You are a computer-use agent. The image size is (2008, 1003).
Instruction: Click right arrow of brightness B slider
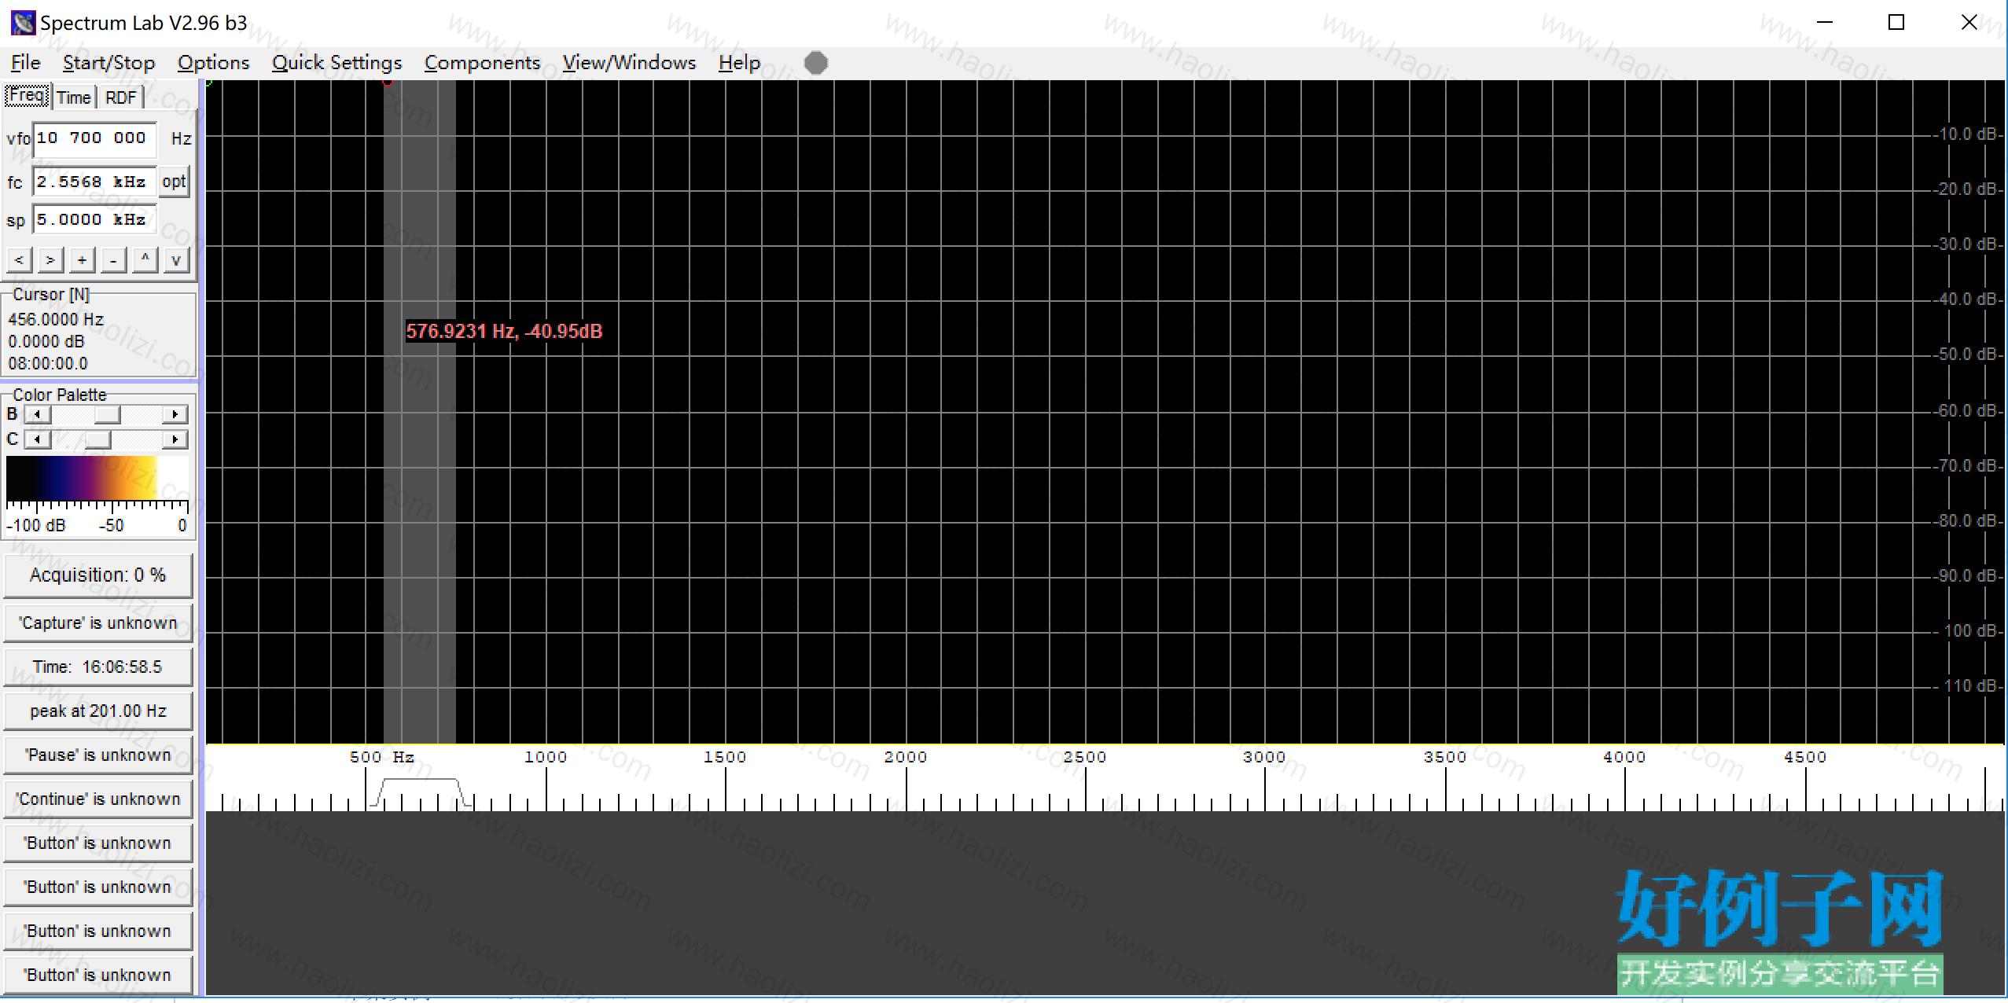pyautogui.click(x=175, y=414)
